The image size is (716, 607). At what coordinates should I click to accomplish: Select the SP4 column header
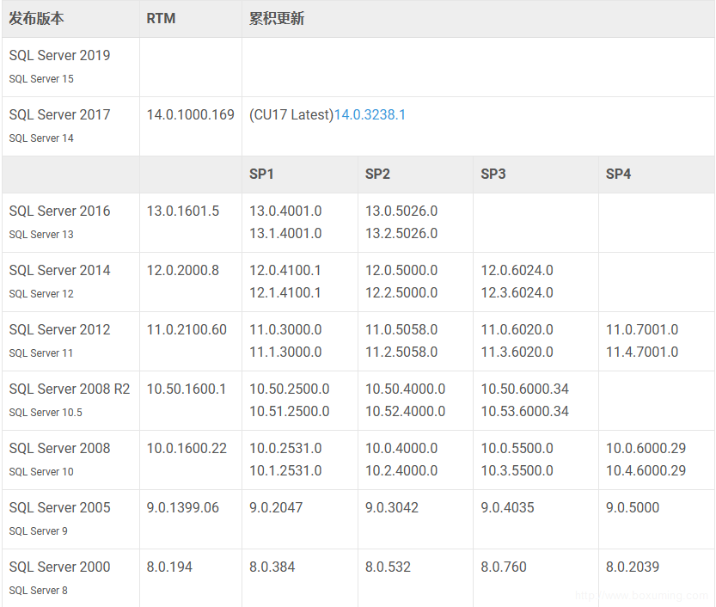click(618, 174)
